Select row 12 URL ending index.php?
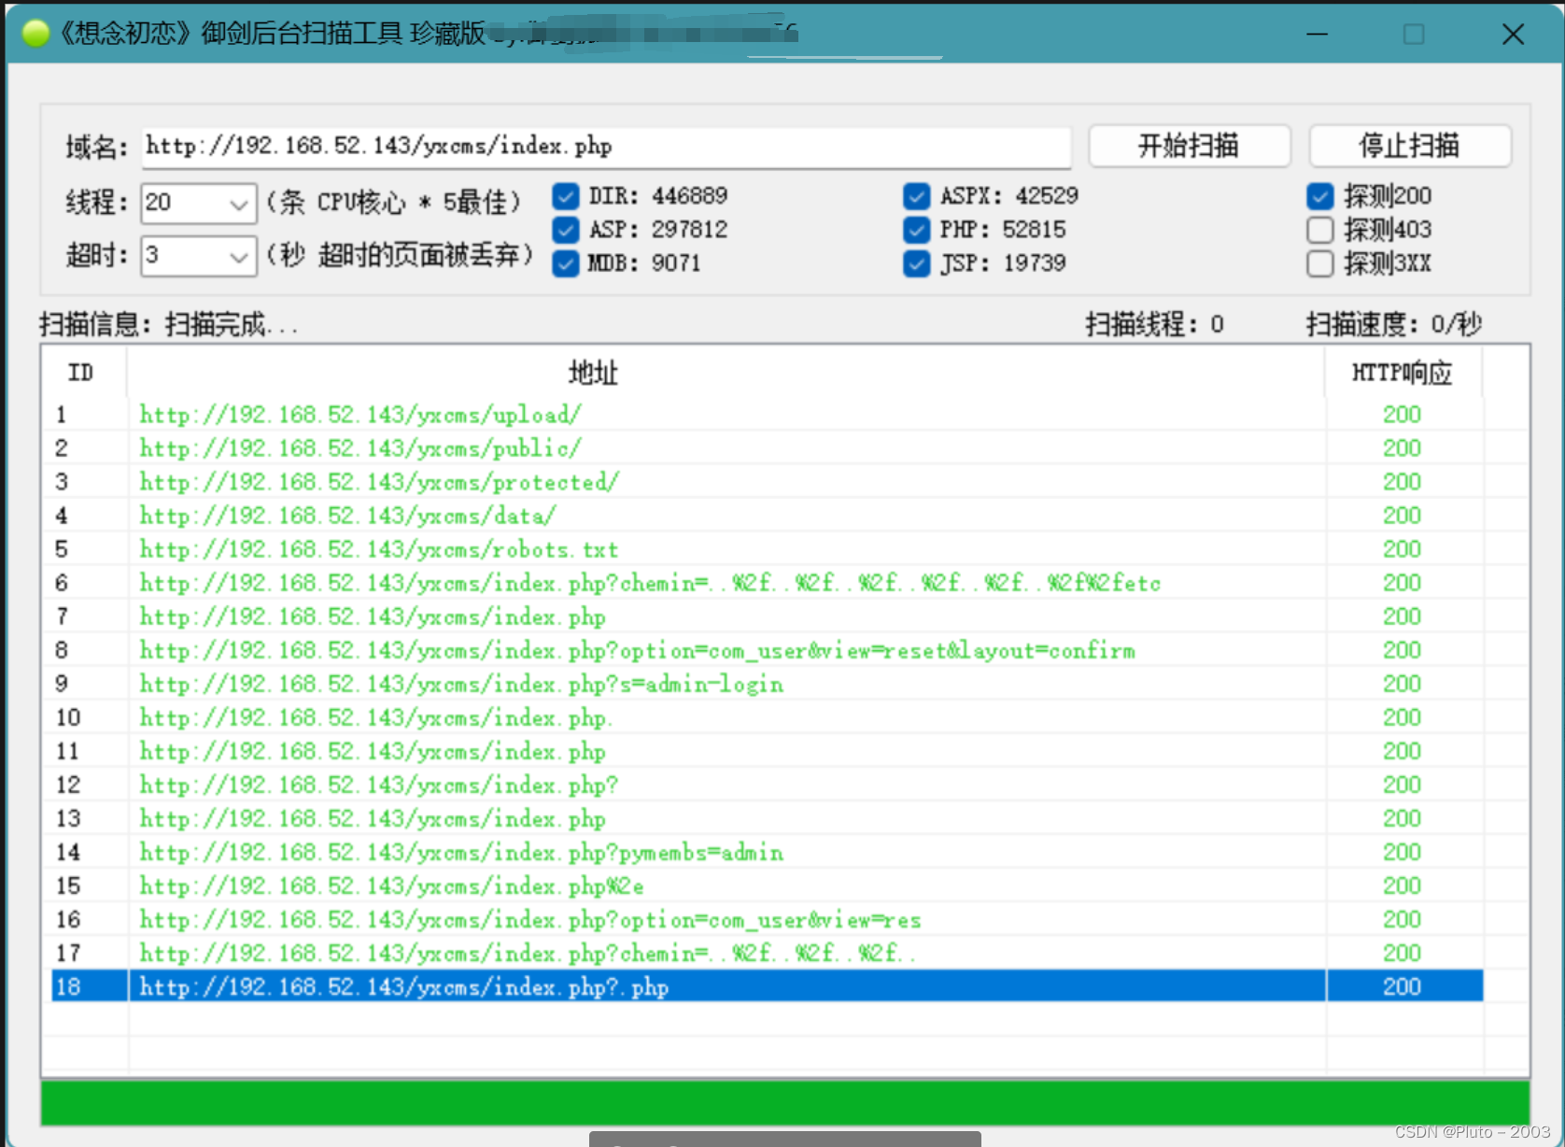 [x=767, y=785]
